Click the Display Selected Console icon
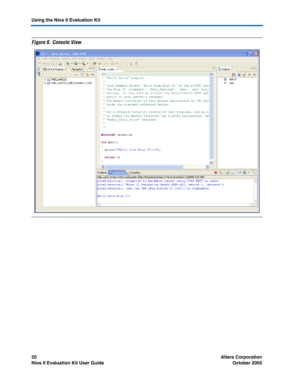Viewport: 294px width, 378px height. (x=244, y=172)
